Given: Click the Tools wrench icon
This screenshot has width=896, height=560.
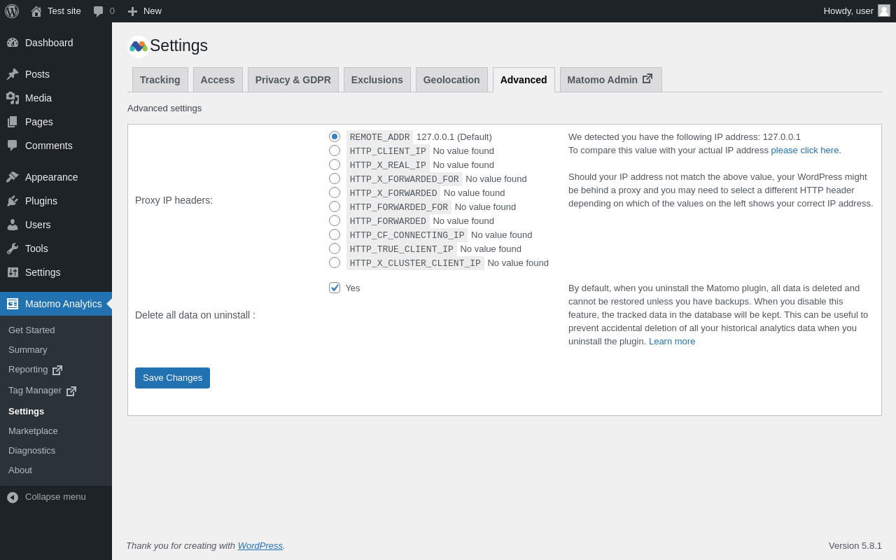Looking at the screenshot, I should 13,248.
